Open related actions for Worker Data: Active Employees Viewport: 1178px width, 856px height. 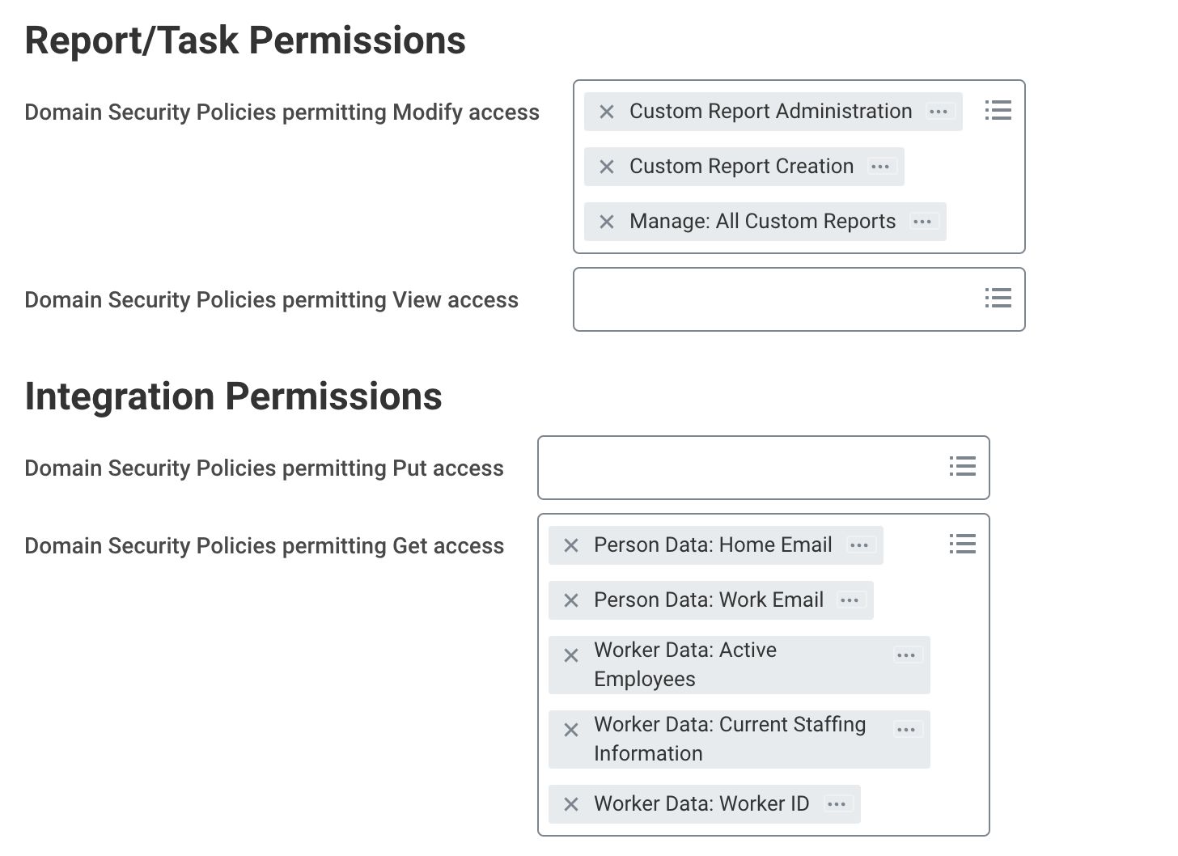click(906, 655)
